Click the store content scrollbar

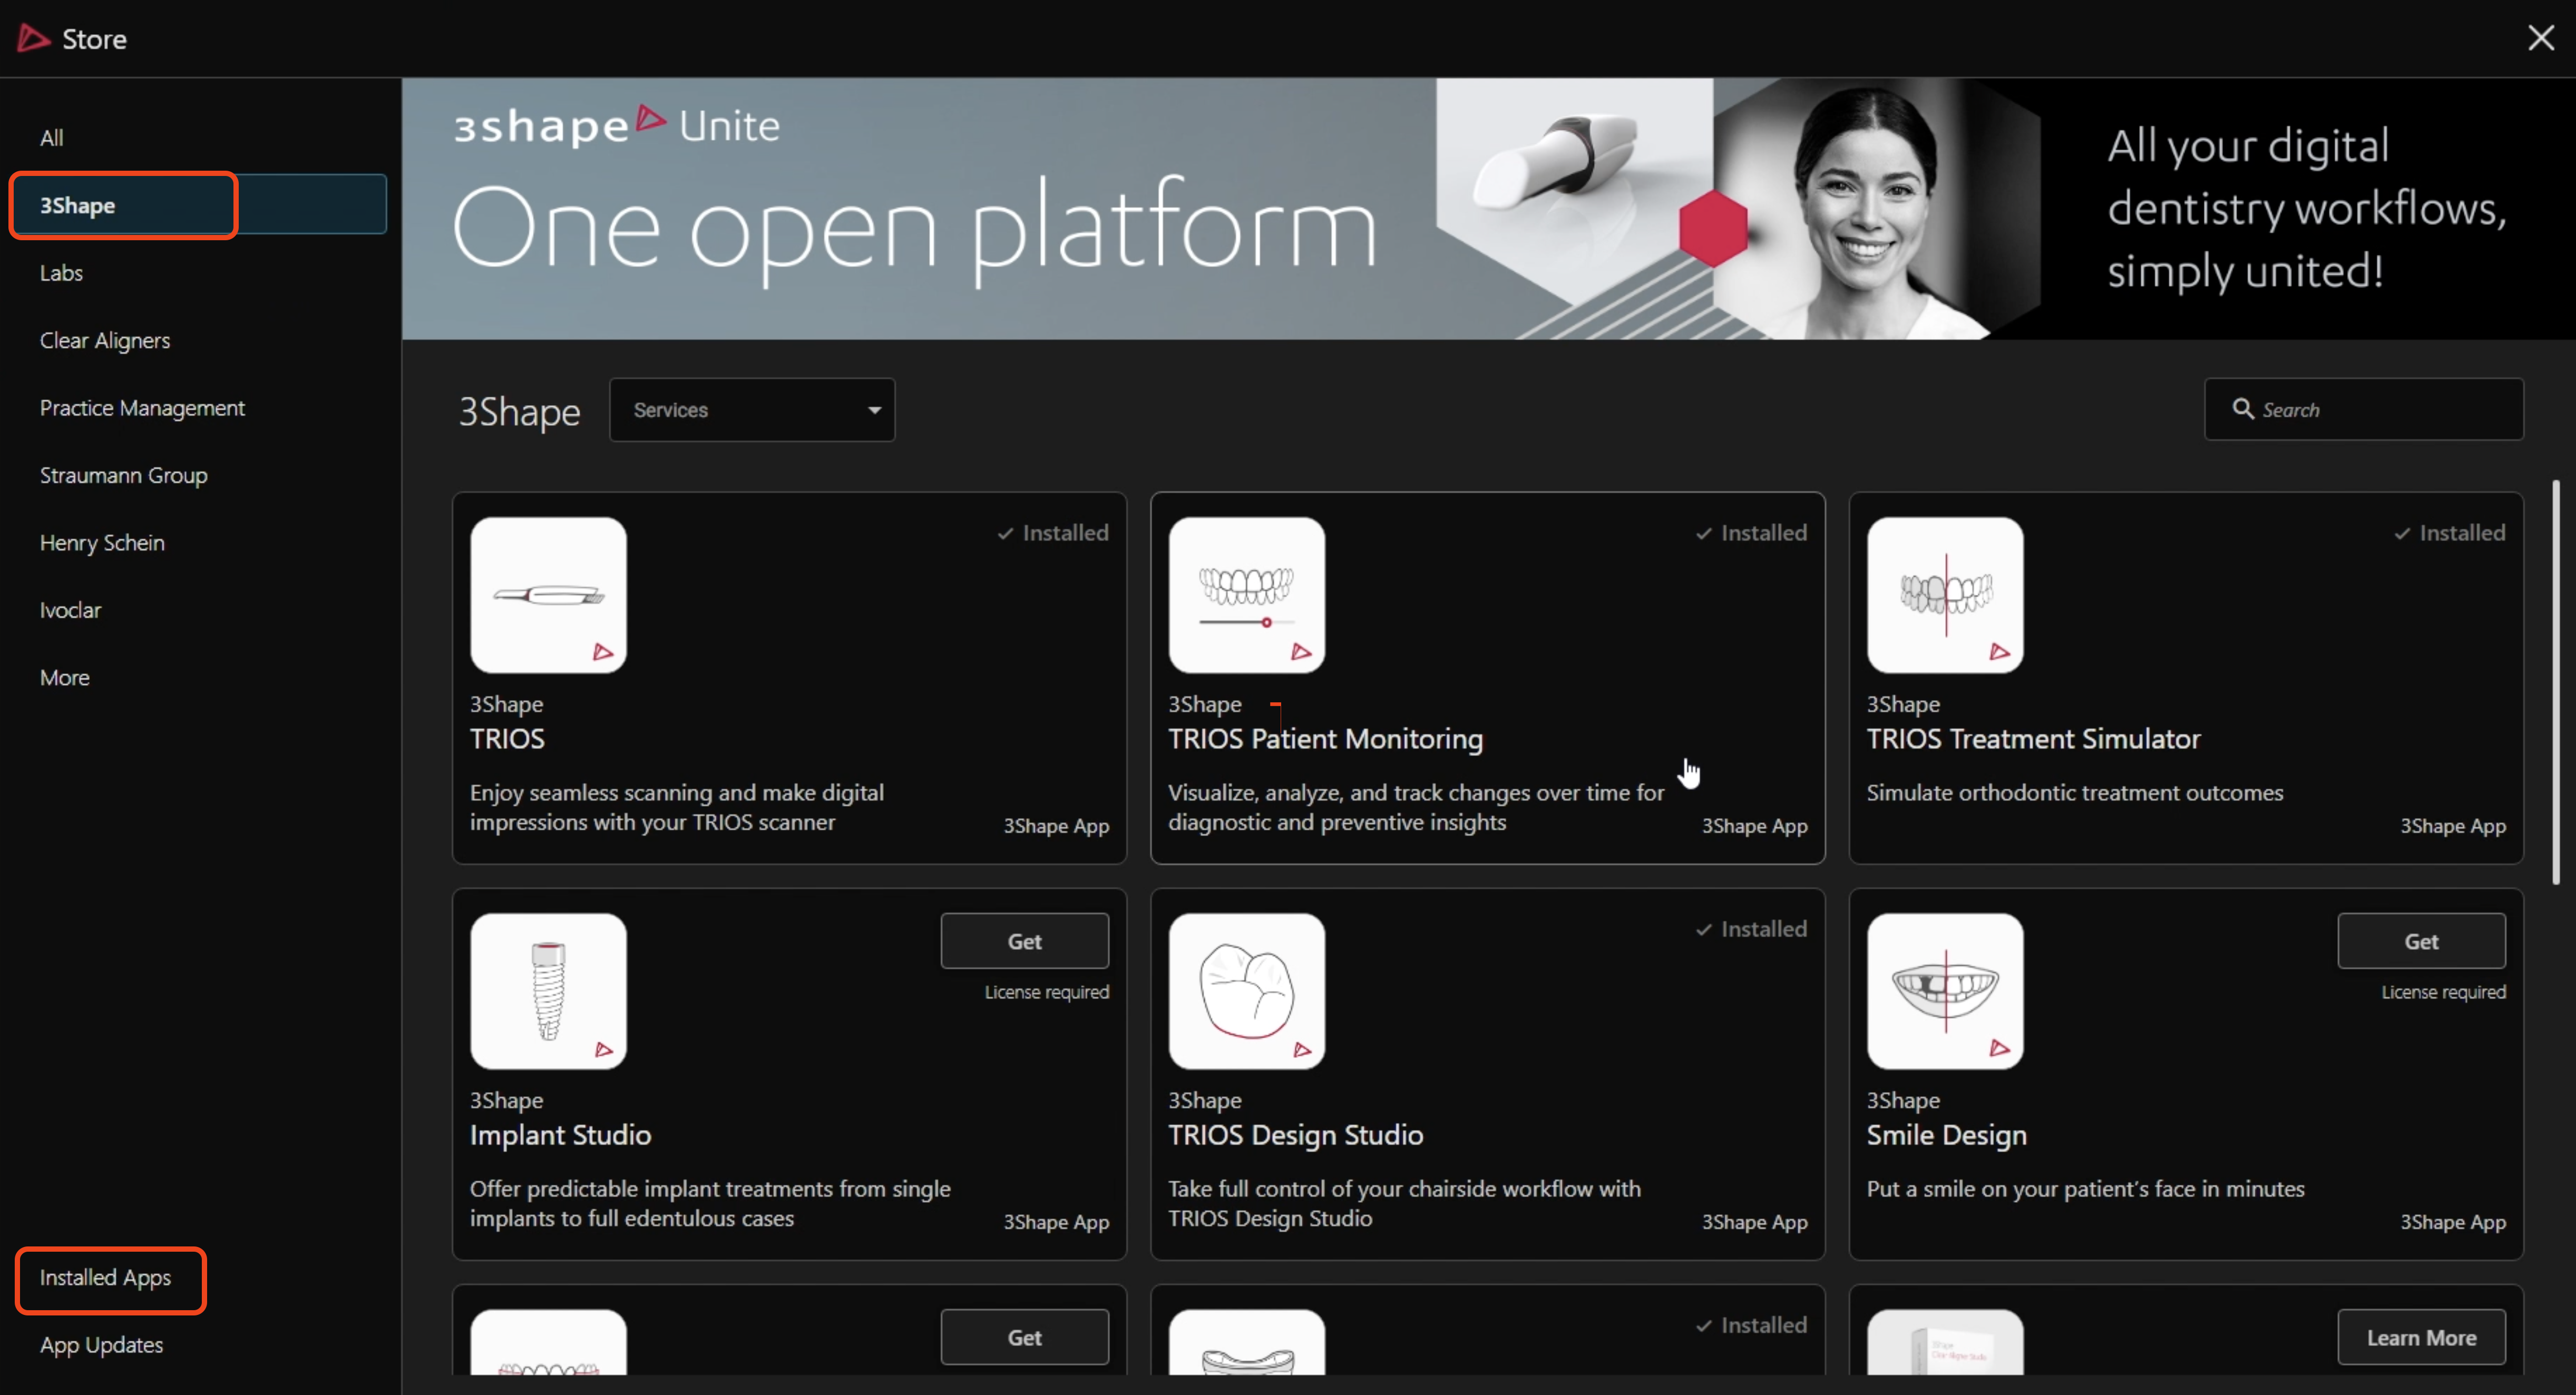[x=2556, y=683]
